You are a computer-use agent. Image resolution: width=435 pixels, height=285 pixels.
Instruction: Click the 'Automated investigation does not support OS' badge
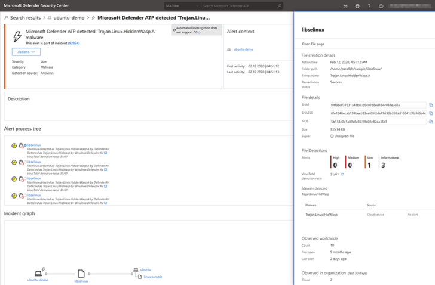pyautogui.click(x=197, y=30)
